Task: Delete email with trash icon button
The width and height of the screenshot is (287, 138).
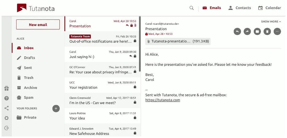Action: tap(267, 31)
